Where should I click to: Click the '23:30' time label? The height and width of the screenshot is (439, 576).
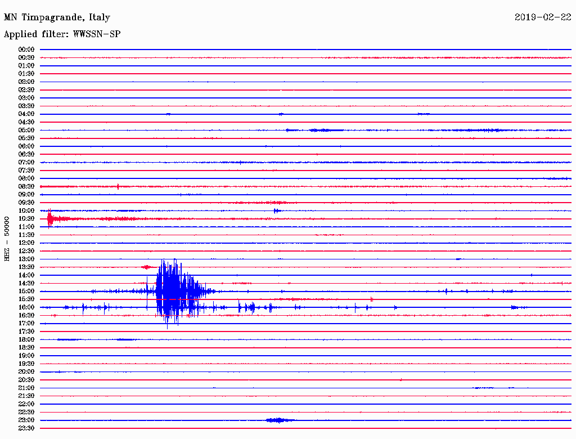coord(26,428)
